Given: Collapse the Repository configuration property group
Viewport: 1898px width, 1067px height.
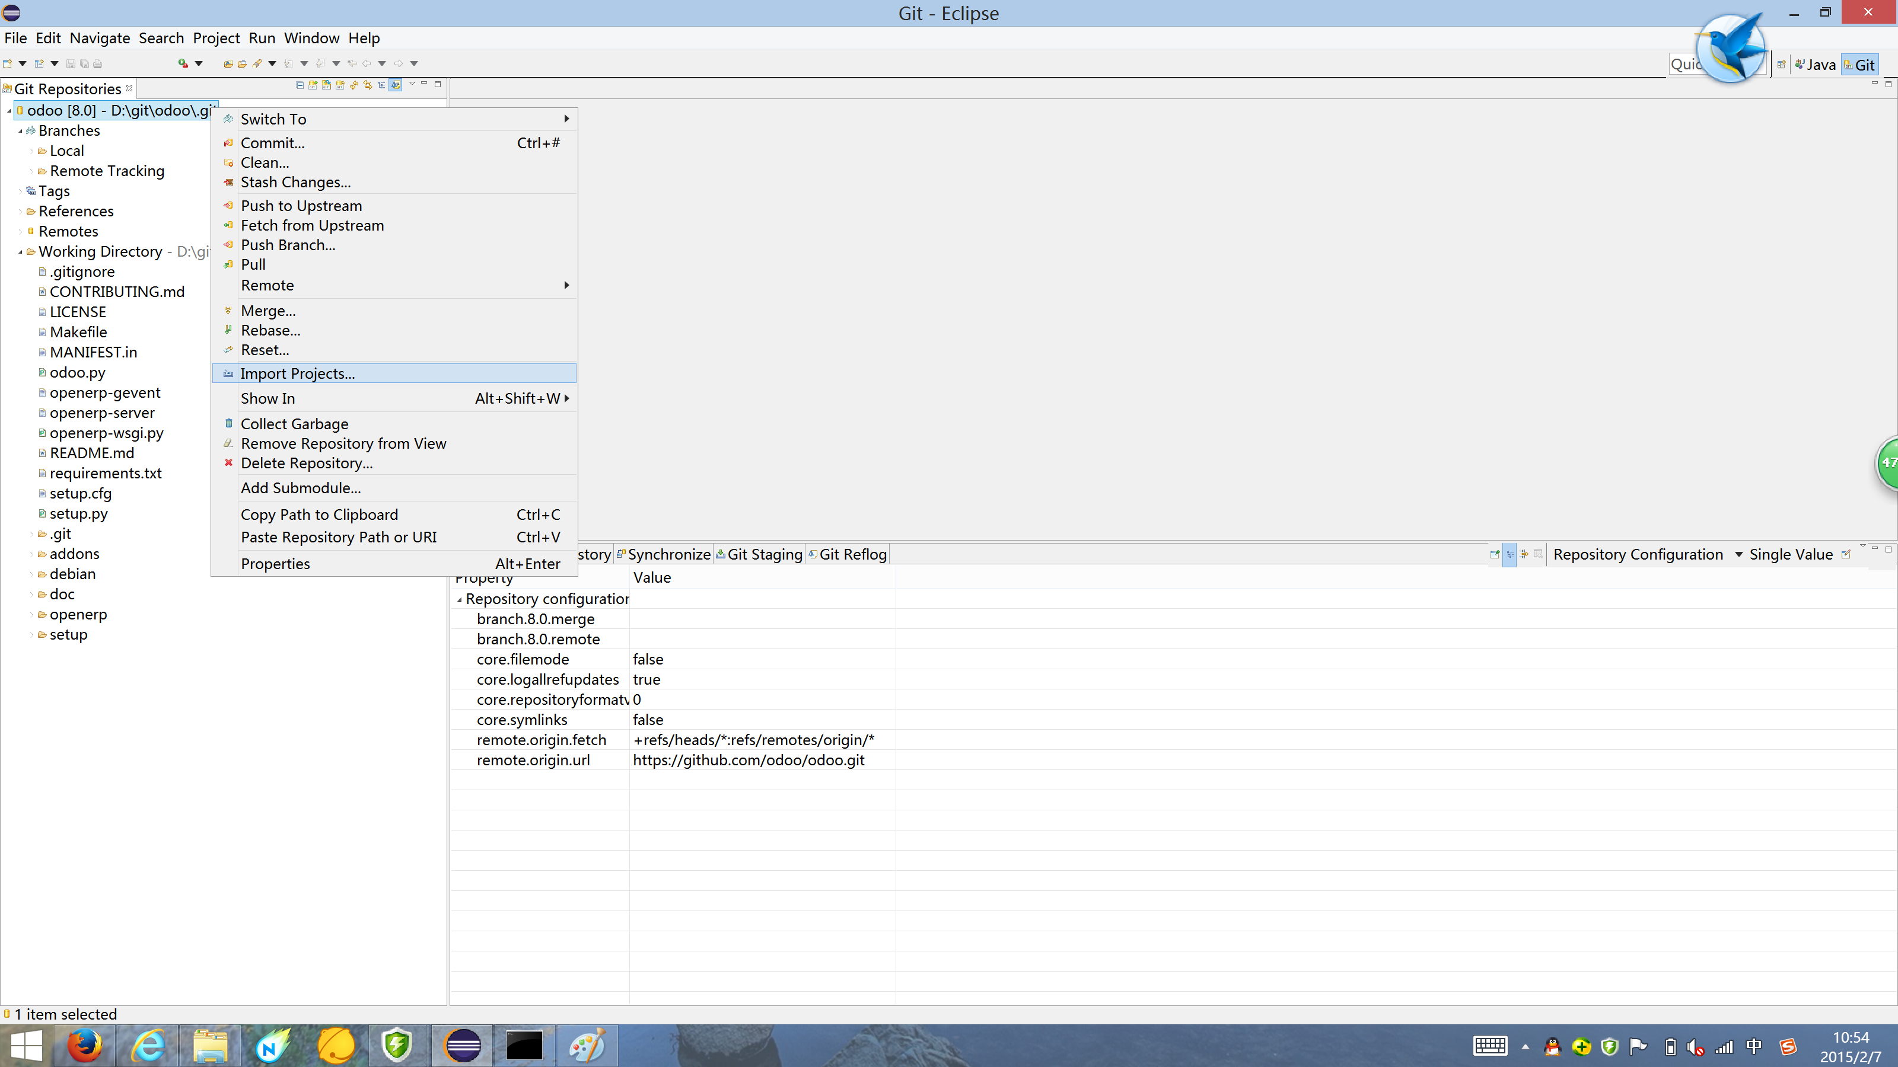Looking at the screenshot, I should click(x=459, y=599).
